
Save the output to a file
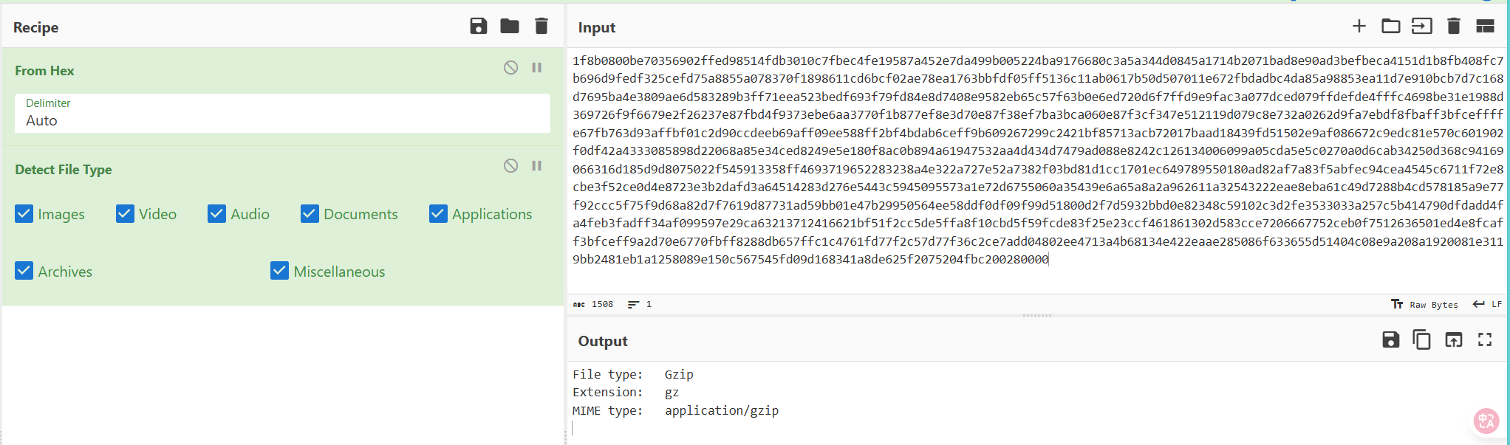1390,339
